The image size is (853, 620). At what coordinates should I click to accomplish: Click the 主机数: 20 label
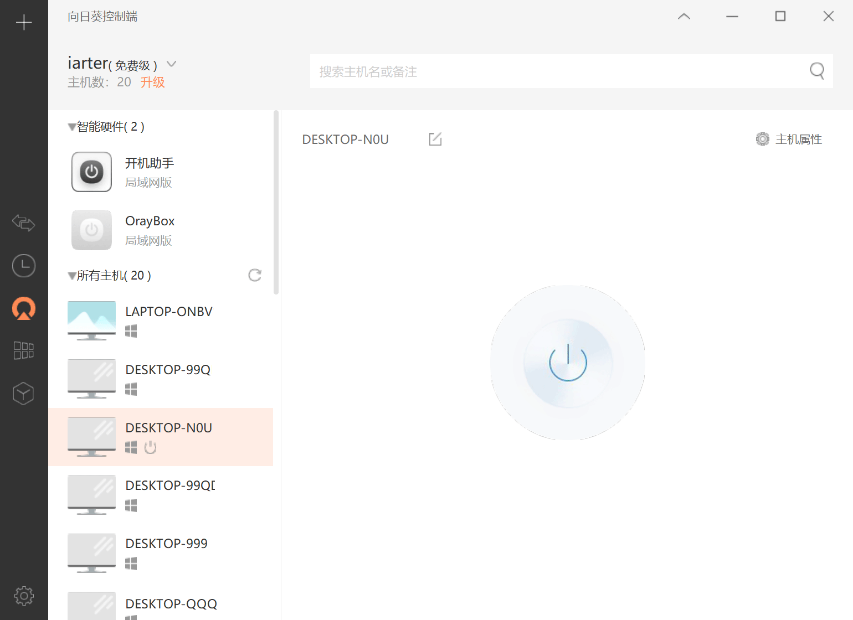click(x=99, y=82)
